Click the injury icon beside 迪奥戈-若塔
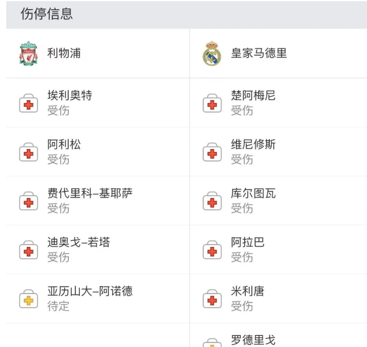This screenshot has height=347, width=367. [x=28, y=250]
